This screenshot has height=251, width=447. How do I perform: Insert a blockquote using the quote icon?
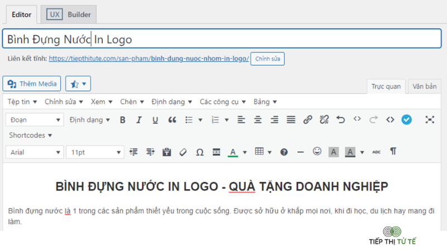click(x=172, y=120)
